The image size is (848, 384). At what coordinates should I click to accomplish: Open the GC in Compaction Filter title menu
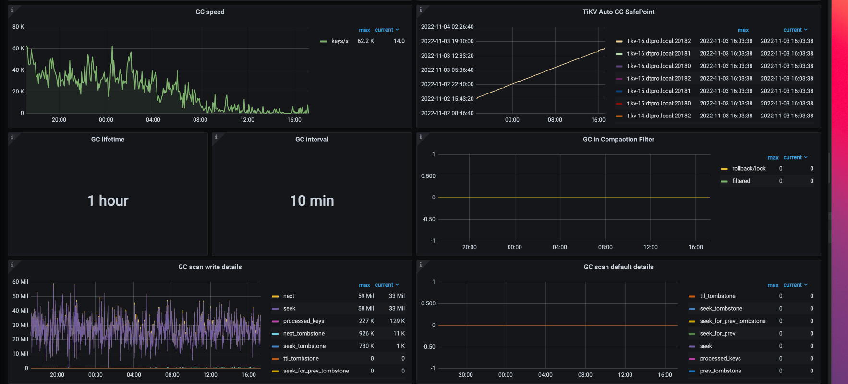(618, 140)
